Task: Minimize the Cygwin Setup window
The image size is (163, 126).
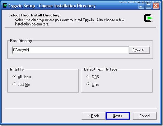Action: tap(141, 6)
